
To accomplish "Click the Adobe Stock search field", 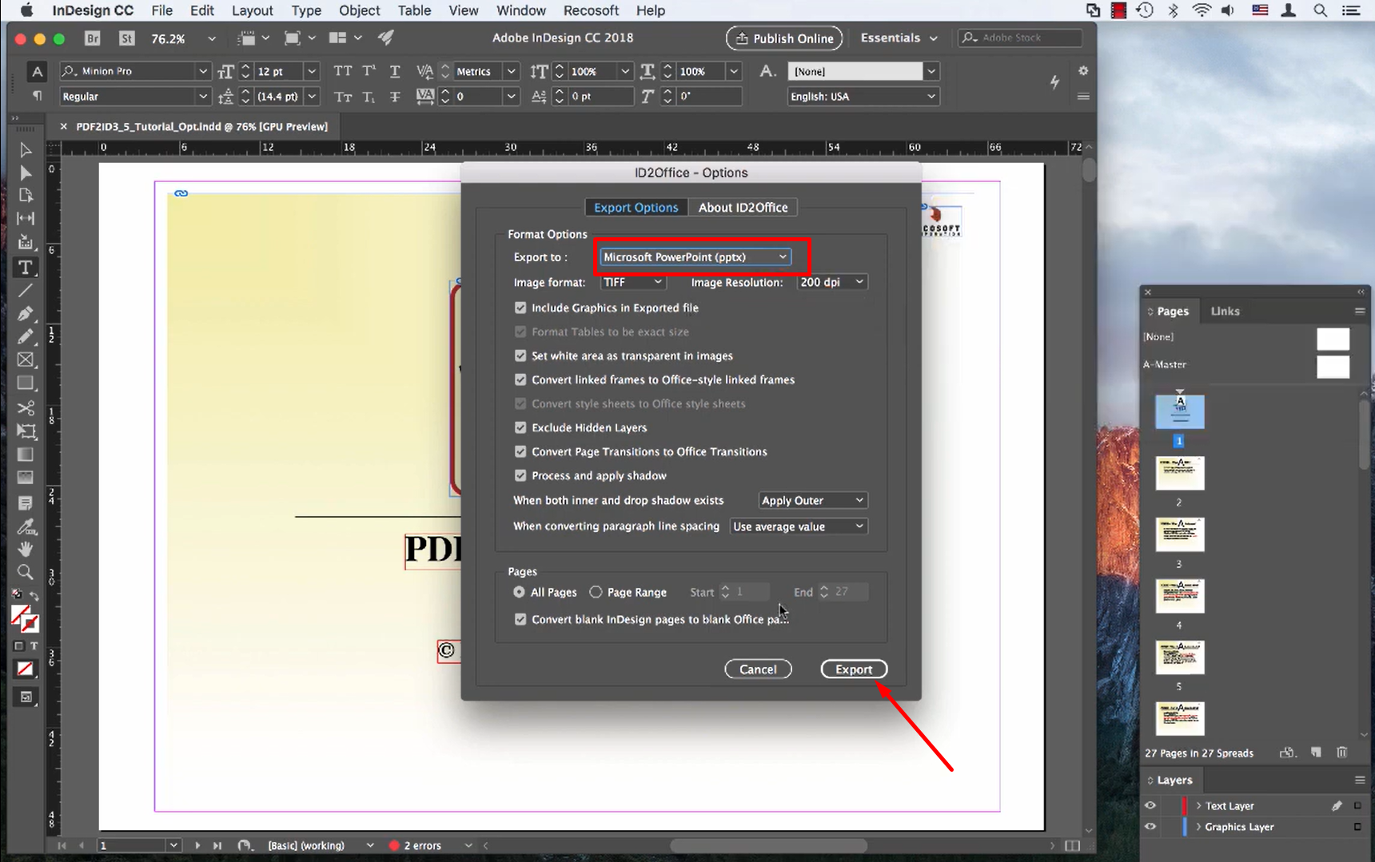I will pos(1021,38).
